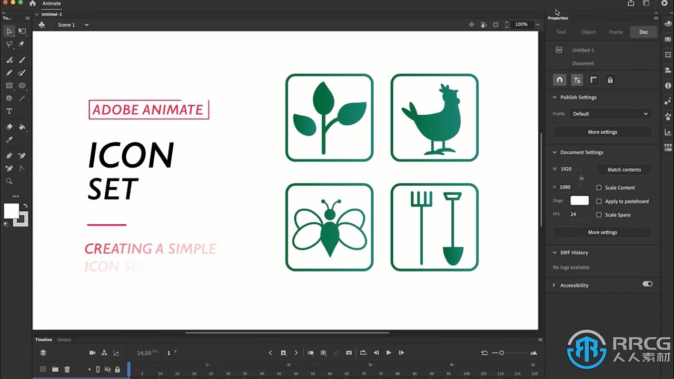Click the Home icon in title bar

(x=33, y=3)
